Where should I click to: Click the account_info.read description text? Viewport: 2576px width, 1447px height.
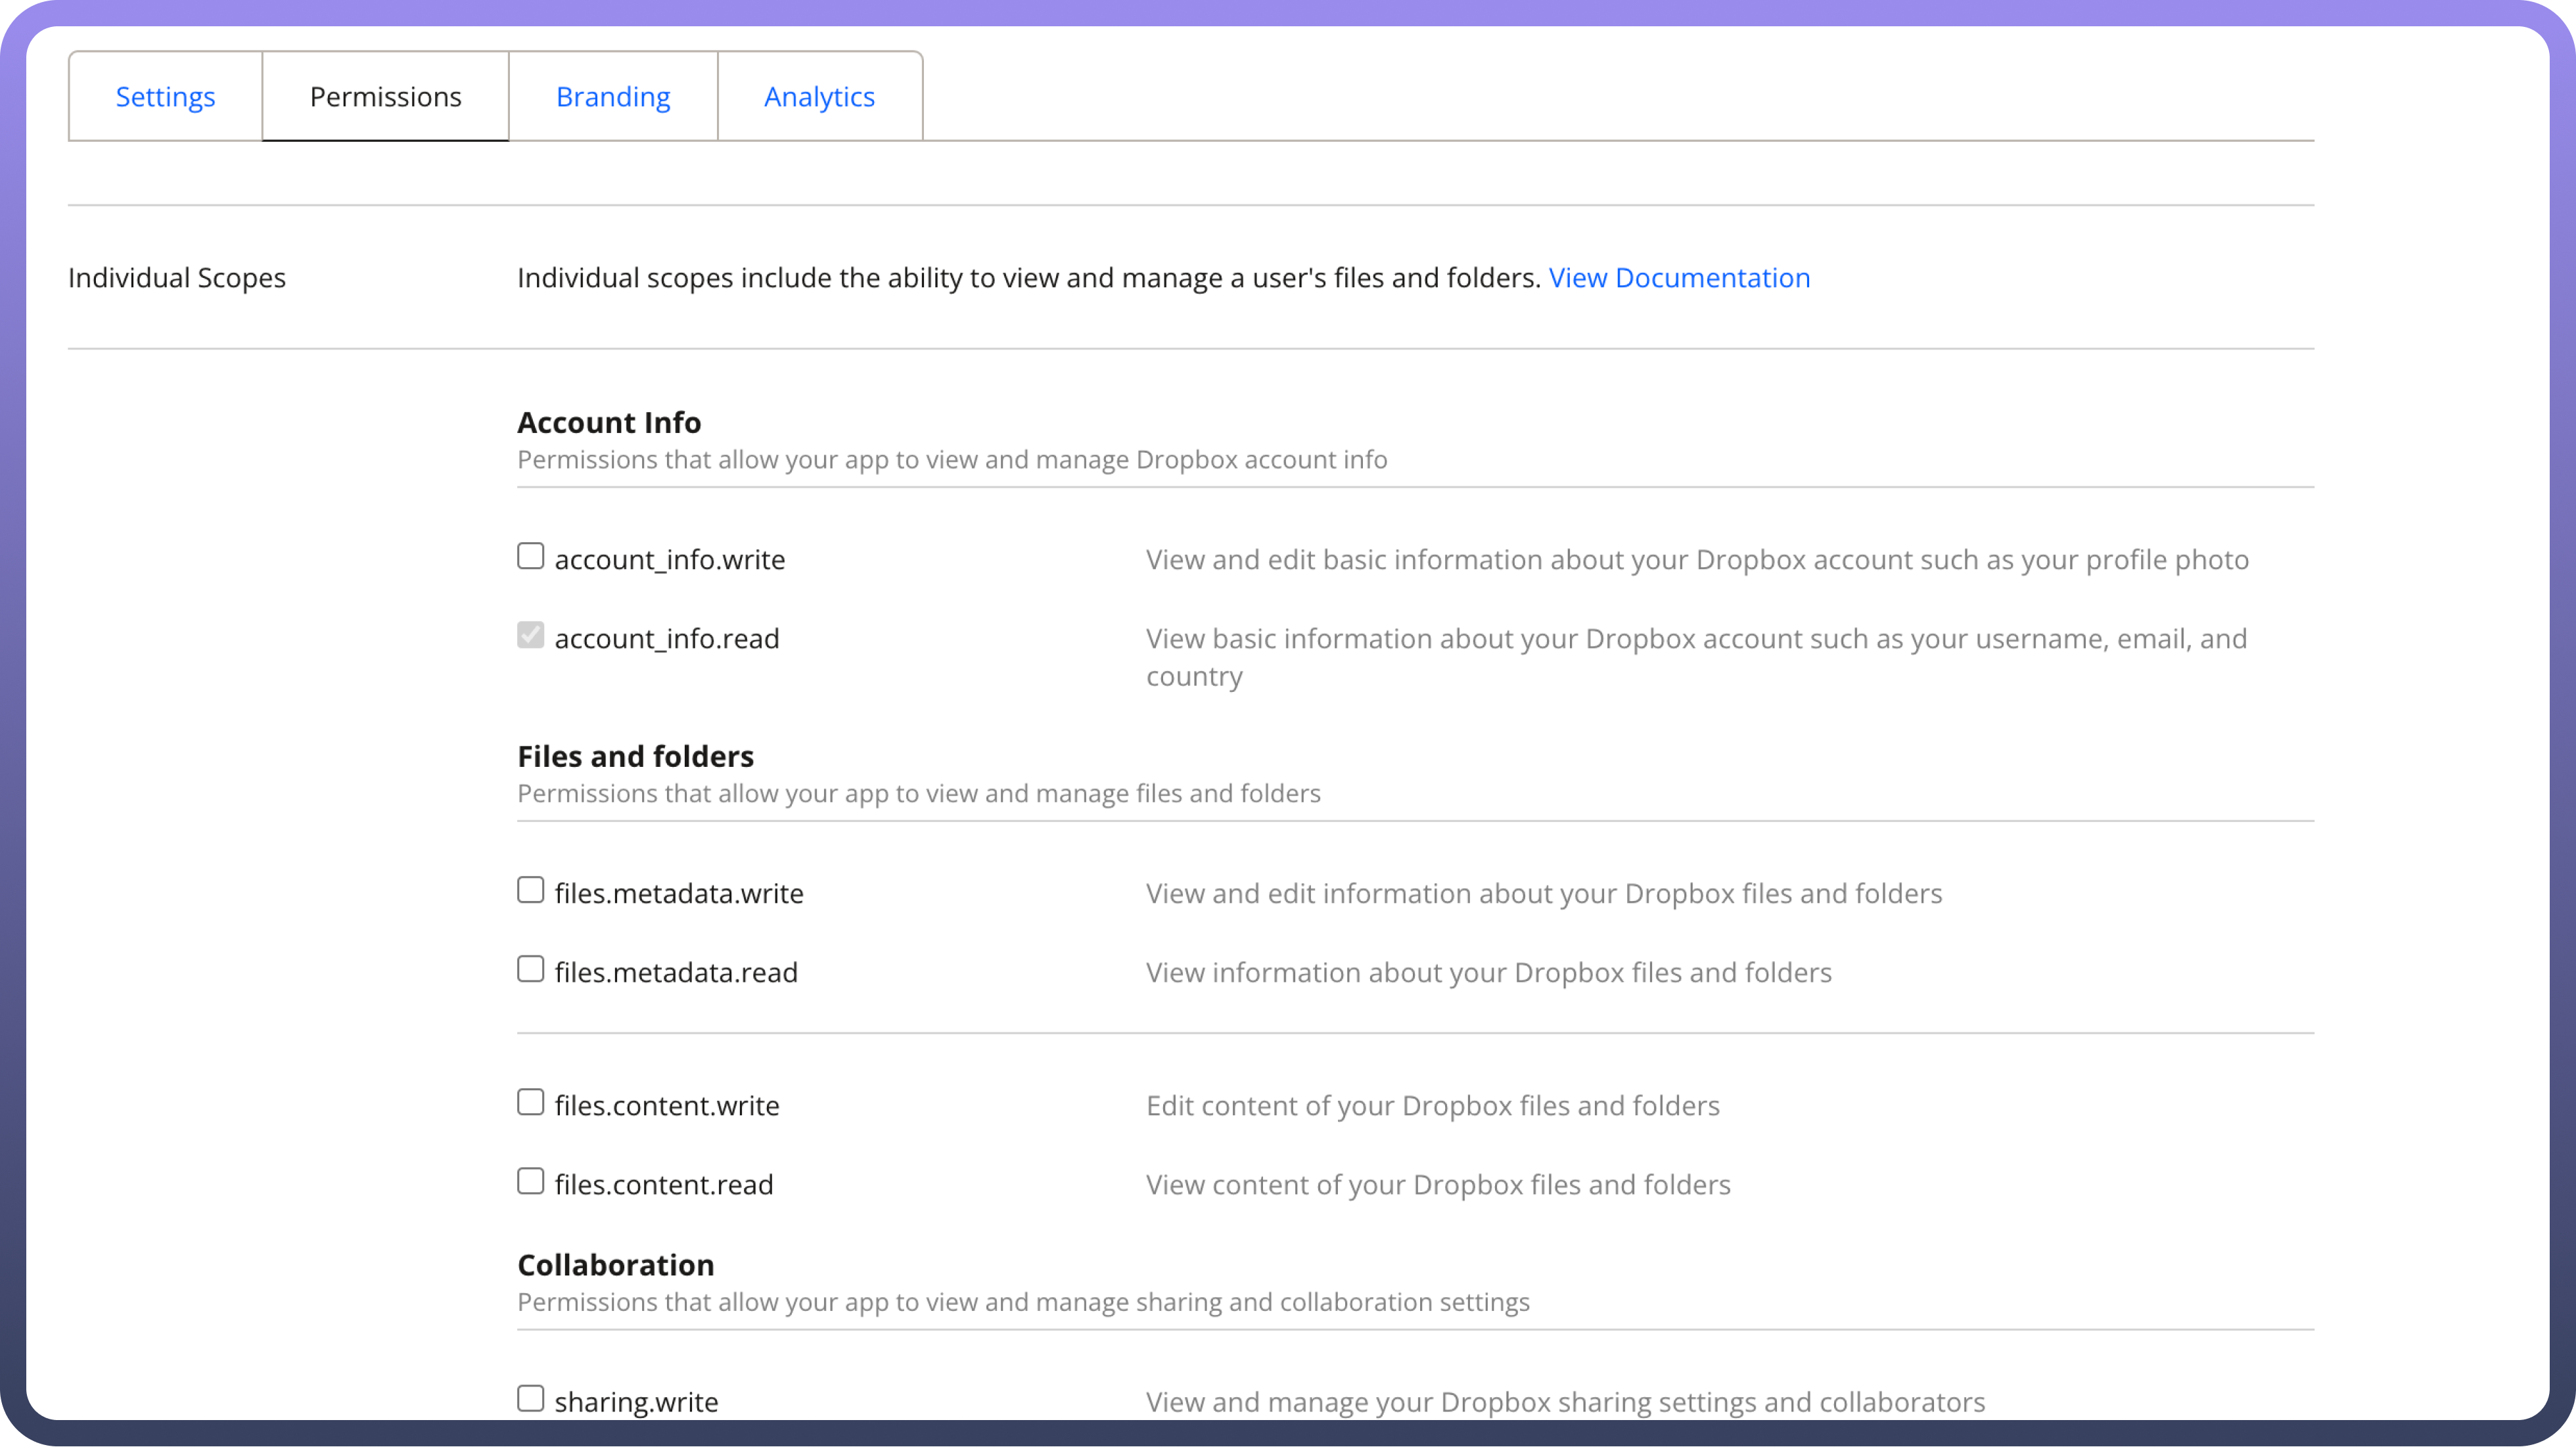click(x=1696, y=639)
